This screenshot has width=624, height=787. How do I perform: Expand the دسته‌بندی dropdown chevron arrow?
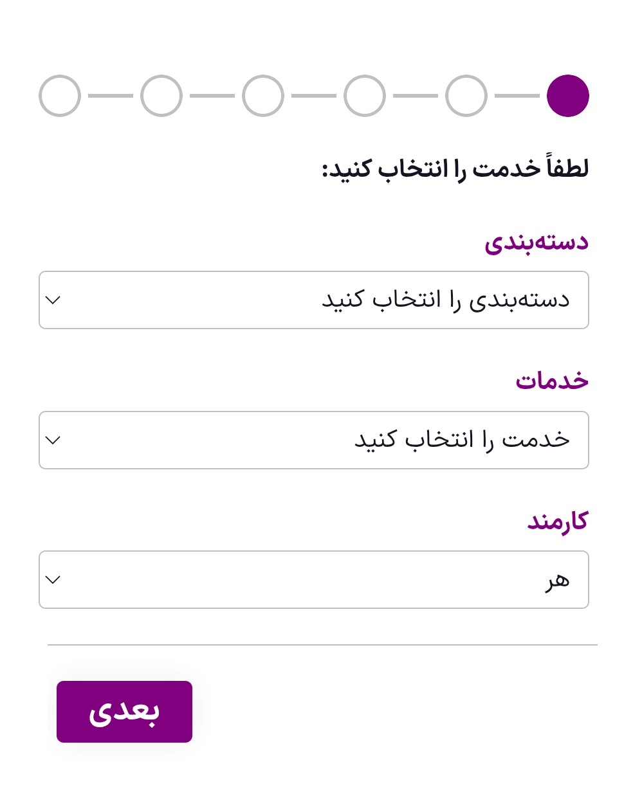coord(53,300)
